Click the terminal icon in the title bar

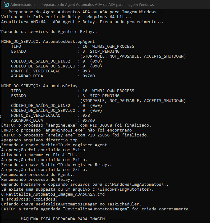tap(5, 5)
